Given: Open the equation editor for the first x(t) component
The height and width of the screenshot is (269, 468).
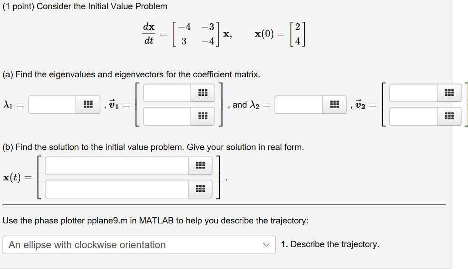Looking at the screenshot, I should pyautogui.click(x=200, y=166).
